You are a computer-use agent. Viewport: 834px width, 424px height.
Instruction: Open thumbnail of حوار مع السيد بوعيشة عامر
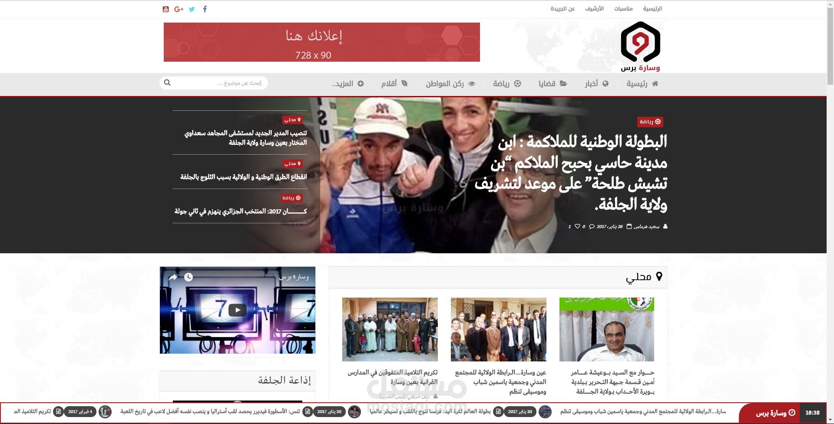(x=607, y=329)
